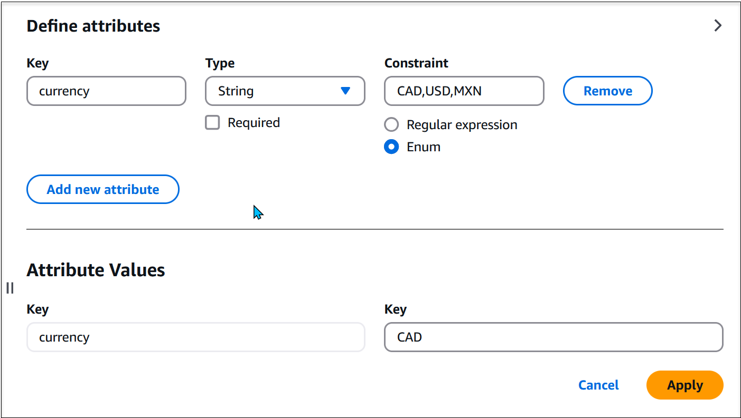Click the disabled currency field under Attribute Values

point(195,337)
